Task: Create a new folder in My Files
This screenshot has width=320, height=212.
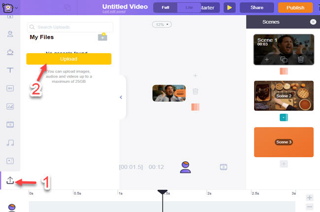Action: click(102, 37)
